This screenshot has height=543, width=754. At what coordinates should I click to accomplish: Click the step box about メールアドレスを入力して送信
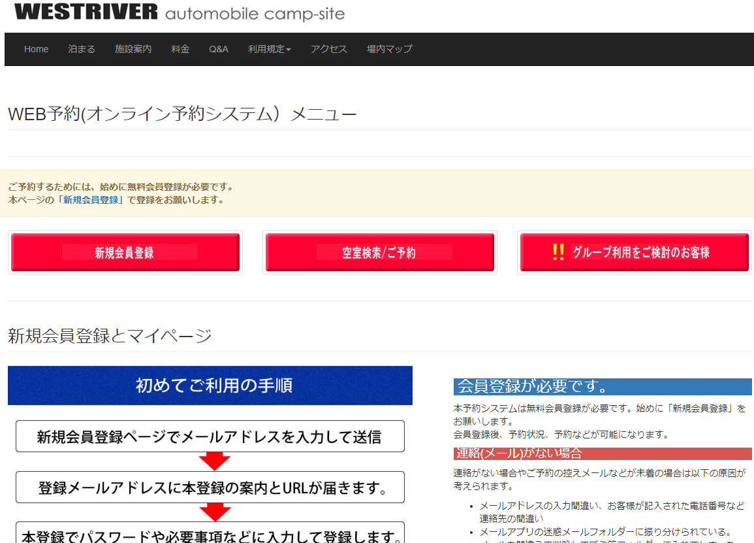point(210,436)
